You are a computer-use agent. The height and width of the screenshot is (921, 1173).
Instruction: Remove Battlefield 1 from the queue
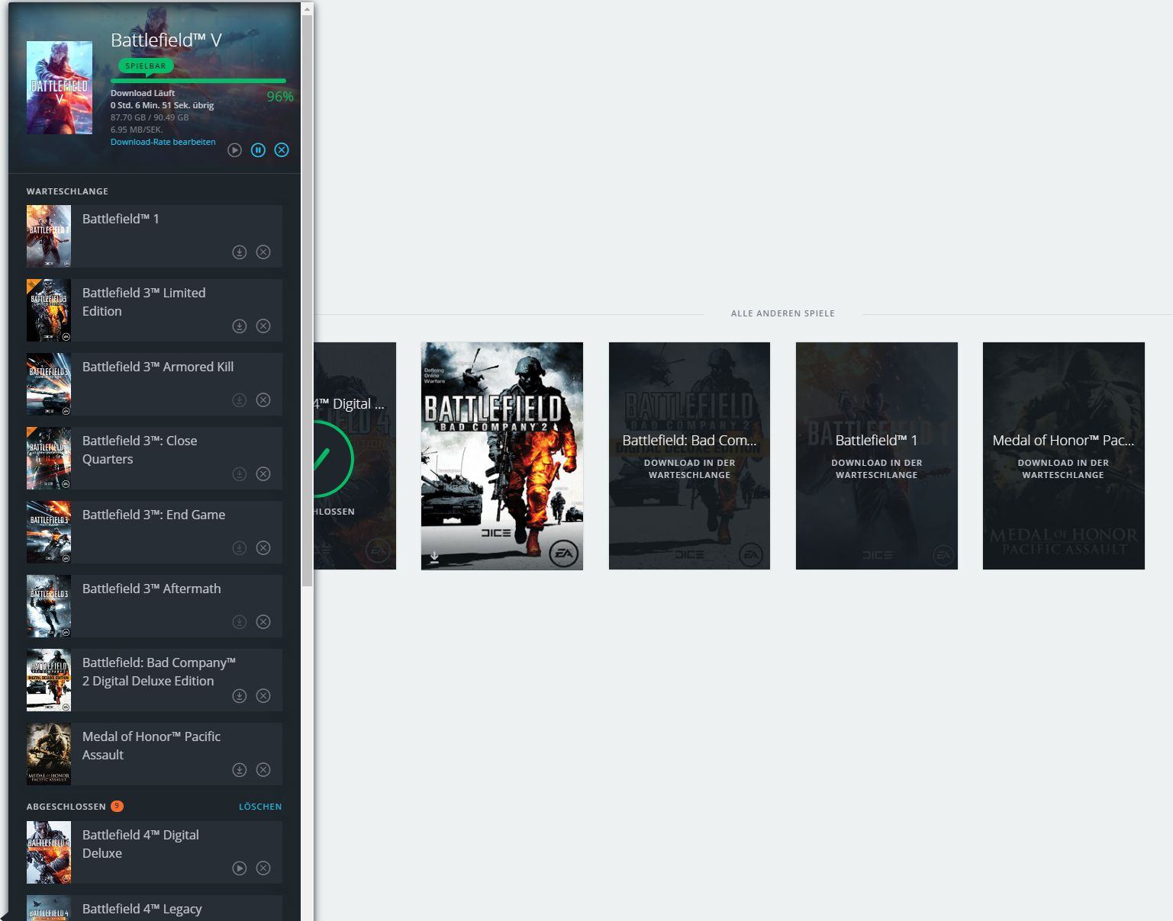263,252
